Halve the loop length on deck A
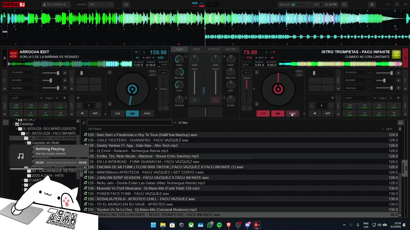The width and height of the screenshot is (410, 230). tap(79, 105)
